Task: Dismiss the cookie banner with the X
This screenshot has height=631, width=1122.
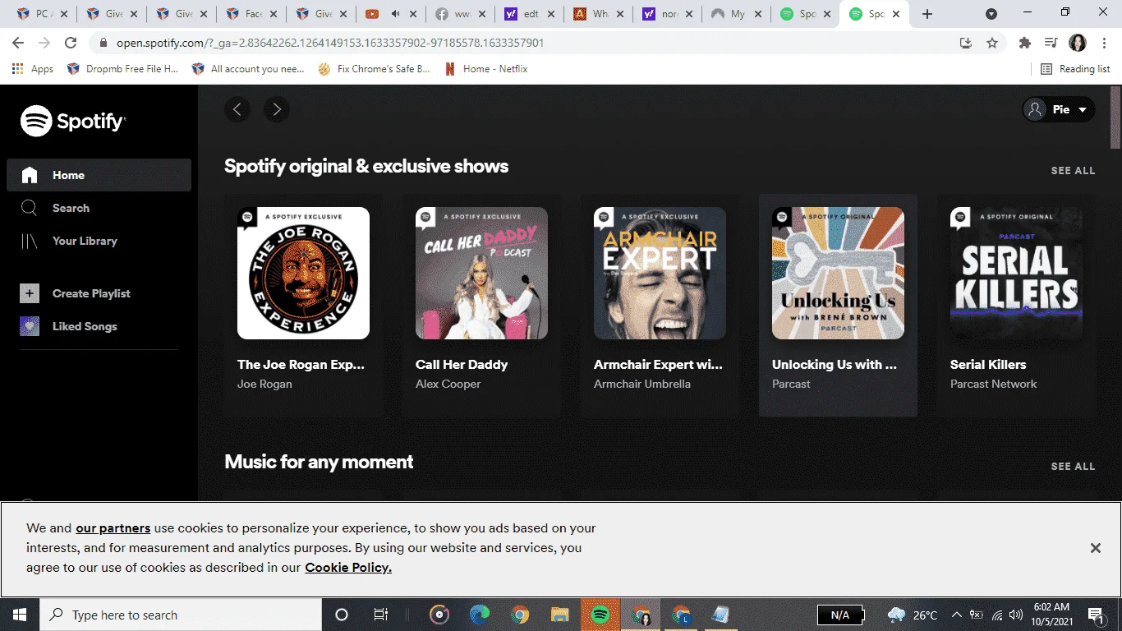Action: pyautogui.click(x=1095, y=548)
